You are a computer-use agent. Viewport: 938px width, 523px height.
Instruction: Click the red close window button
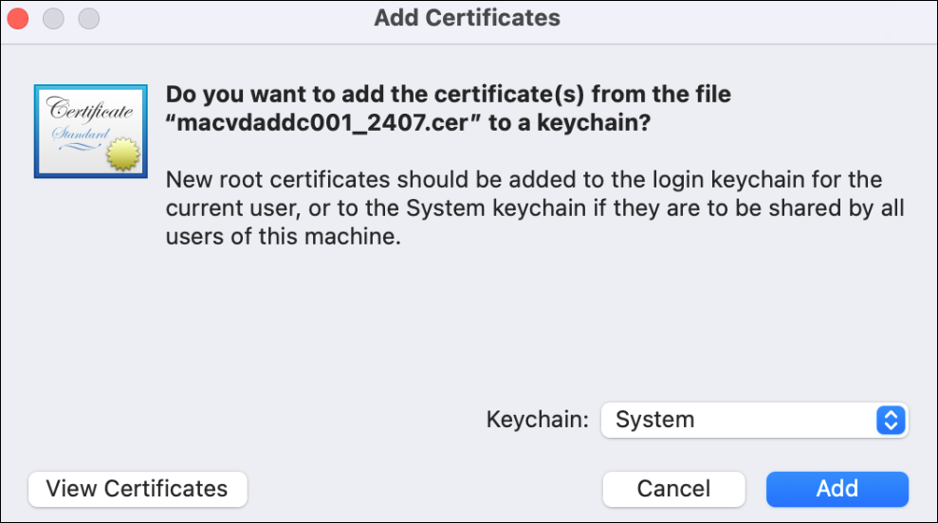click(x=18, y=18)
